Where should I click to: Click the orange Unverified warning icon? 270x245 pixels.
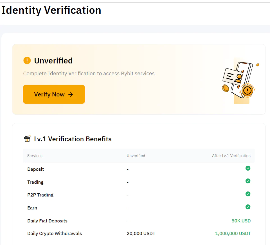click(x=27, y=60)
